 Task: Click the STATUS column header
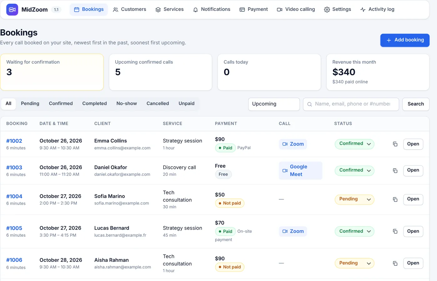[343, 124]
